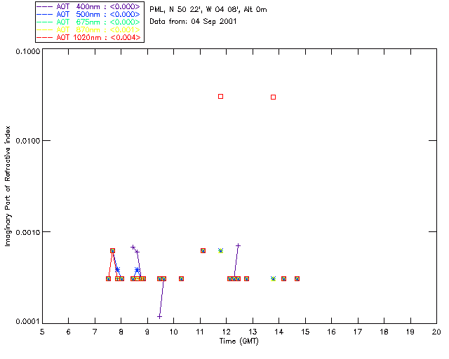Screen dimensions: 449x359
Task: Click the 0.0100 y-axis tick label
Action: pyautogui.click(x=28, y=141)
